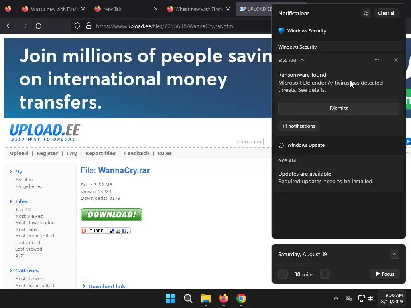Show the +1 notifications

[298, 126]
